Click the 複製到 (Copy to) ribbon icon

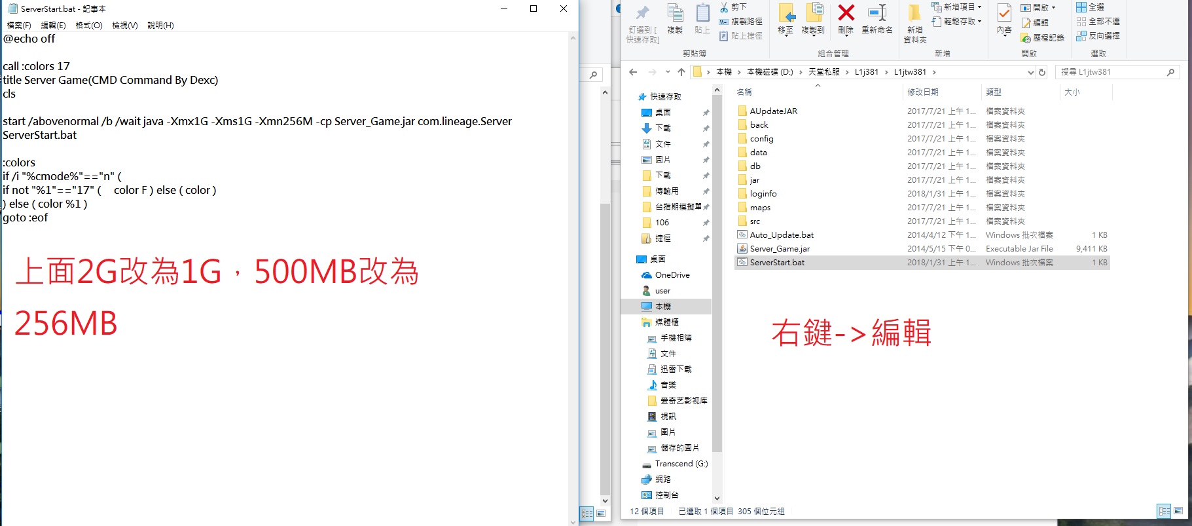pos(813,19)
